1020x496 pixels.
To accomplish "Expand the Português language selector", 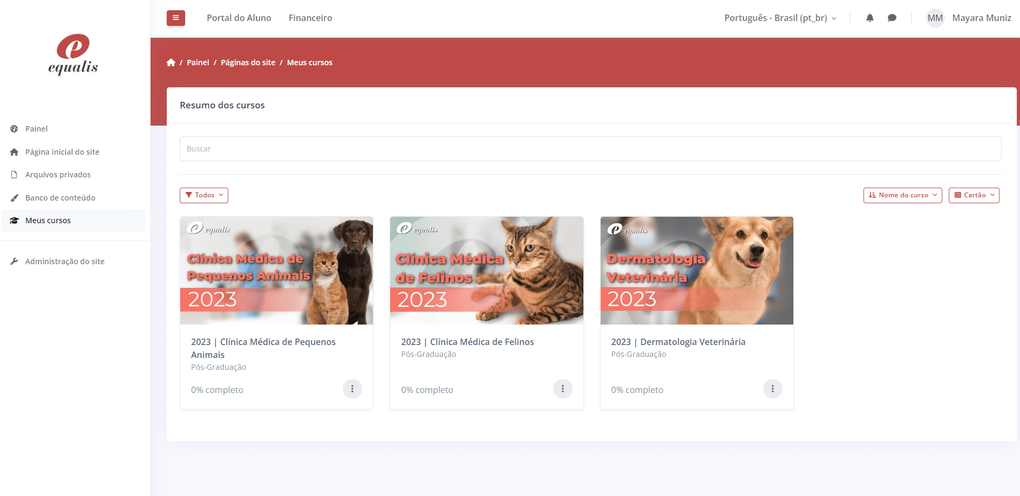I will (780, 18).
